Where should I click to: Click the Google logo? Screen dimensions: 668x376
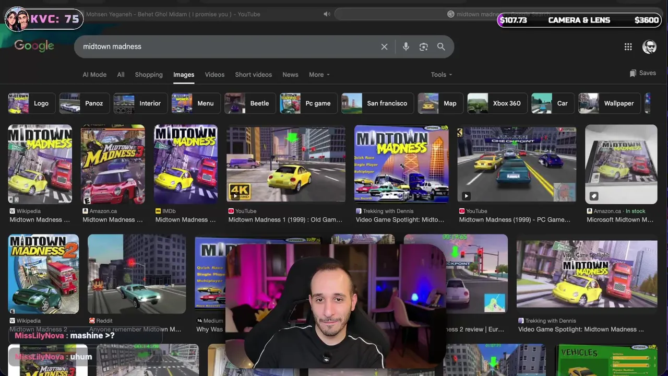point(34,46)
